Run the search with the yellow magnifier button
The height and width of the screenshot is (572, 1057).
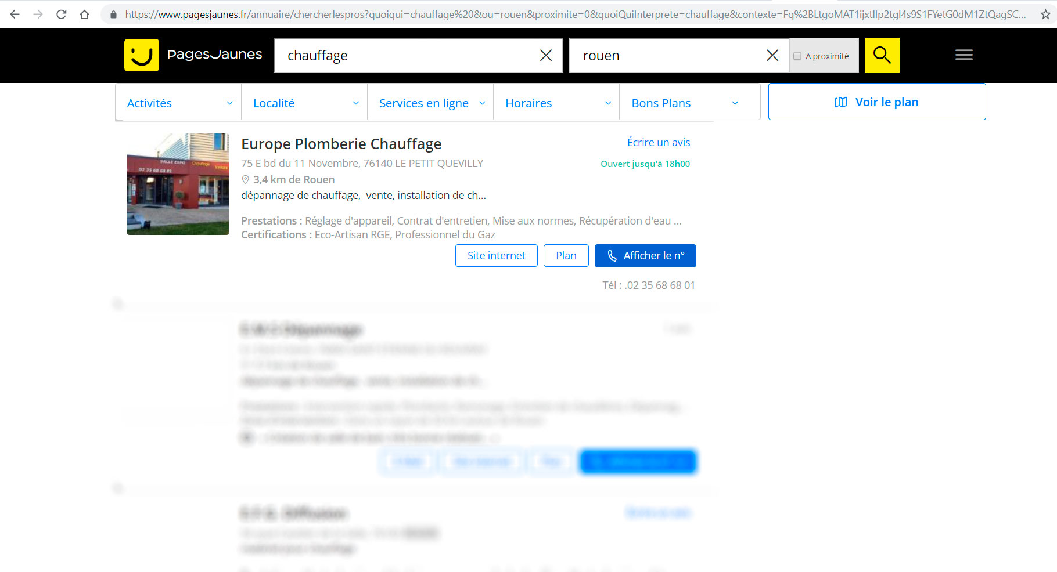882,55
